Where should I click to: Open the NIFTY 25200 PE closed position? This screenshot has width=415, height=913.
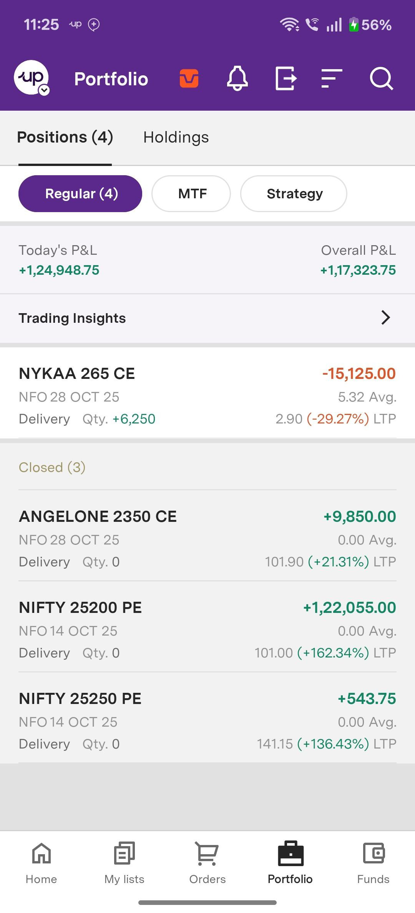[x=207, y=630]
